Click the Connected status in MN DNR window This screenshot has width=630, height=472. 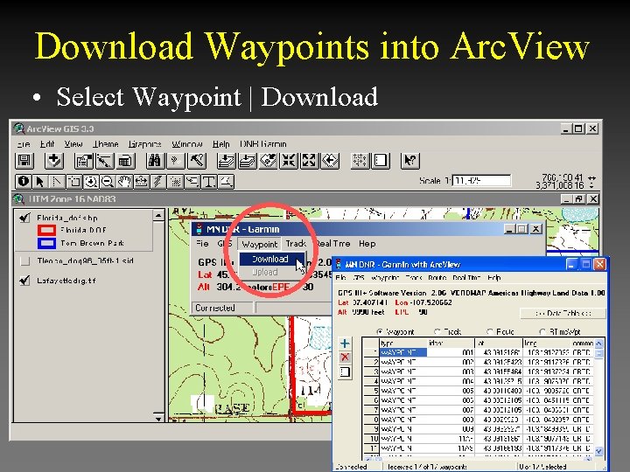click(x=215, y=308)
